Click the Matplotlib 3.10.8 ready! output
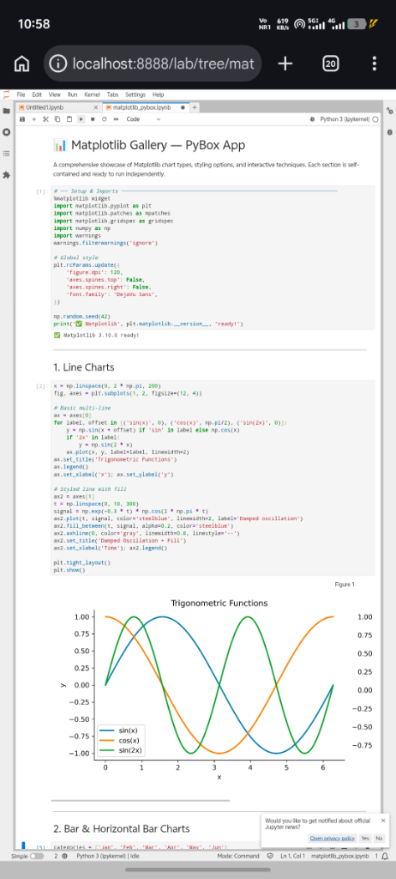The height and width of the screenshot is (879, 396). click(x=96, y=336)
